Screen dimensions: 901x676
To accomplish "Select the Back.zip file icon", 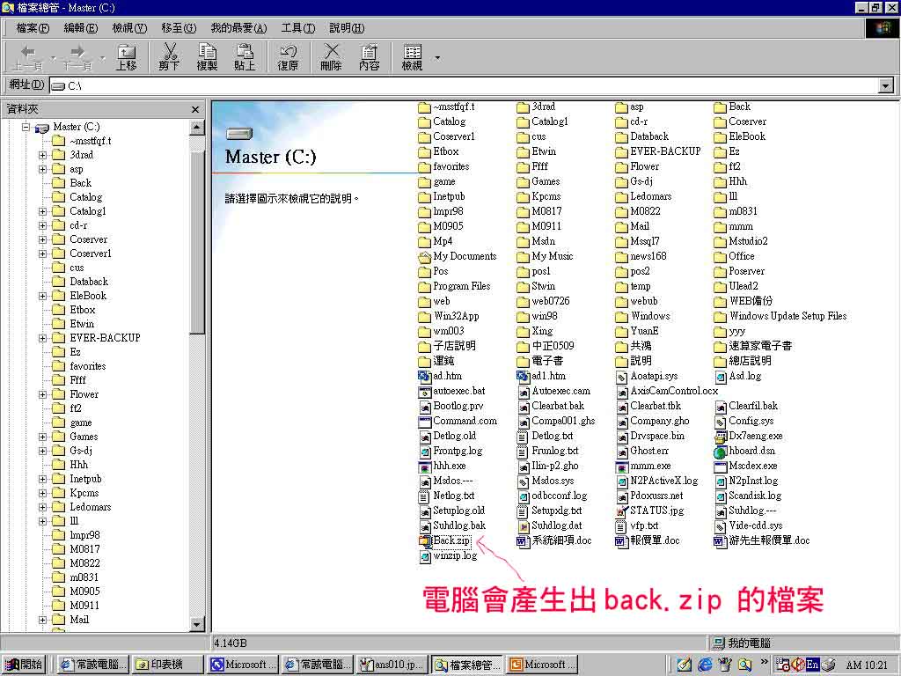I will point(425,540).
